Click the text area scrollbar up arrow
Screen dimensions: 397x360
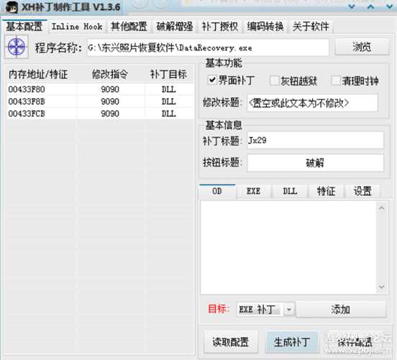click(382, 208)
